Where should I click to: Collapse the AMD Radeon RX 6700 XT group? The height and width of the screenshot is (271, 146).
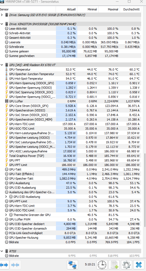coord(2,65)
